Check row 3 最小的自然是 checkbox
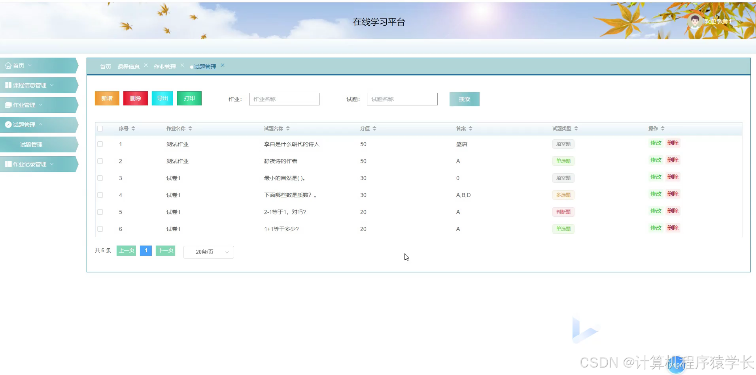The image size is (756, 375). click(100, 178)
